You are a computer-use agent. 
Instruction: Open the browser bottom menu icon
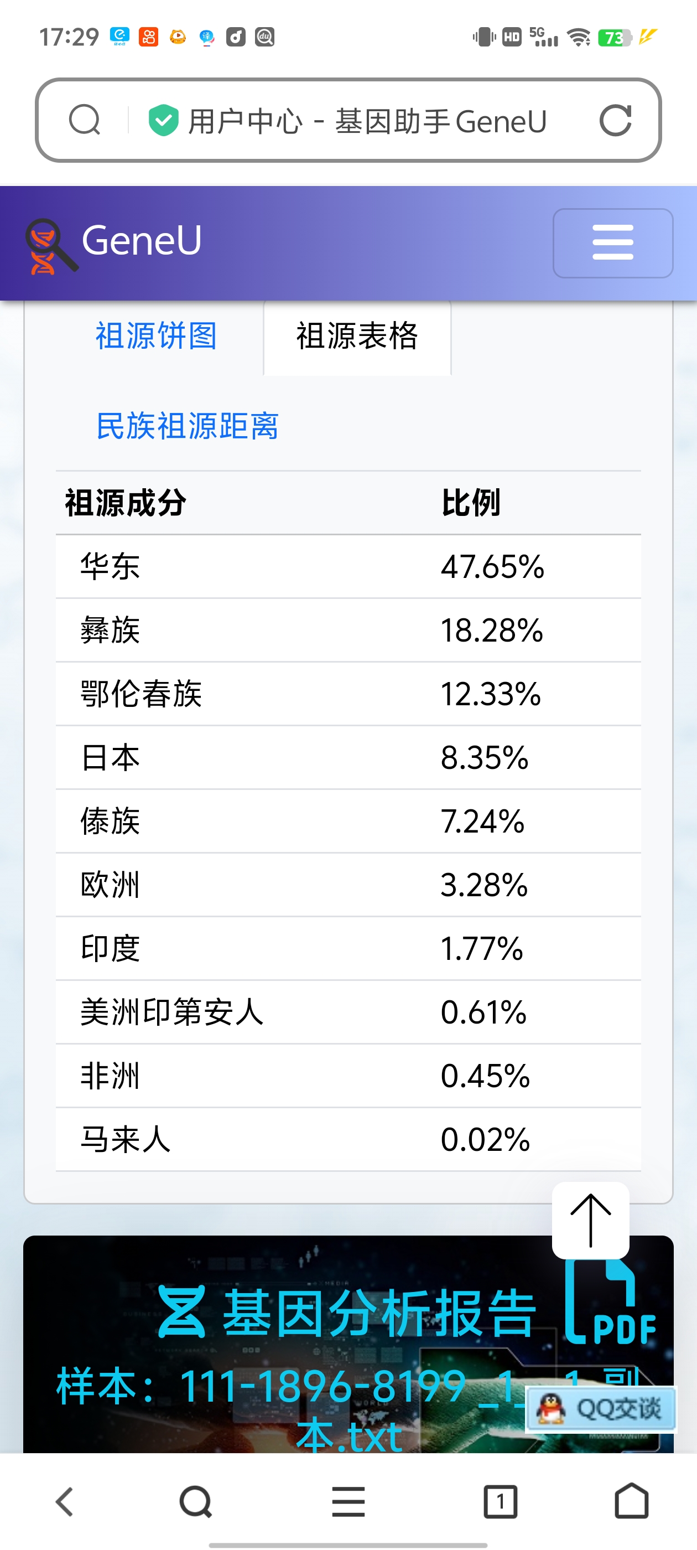coord(348,1502)
